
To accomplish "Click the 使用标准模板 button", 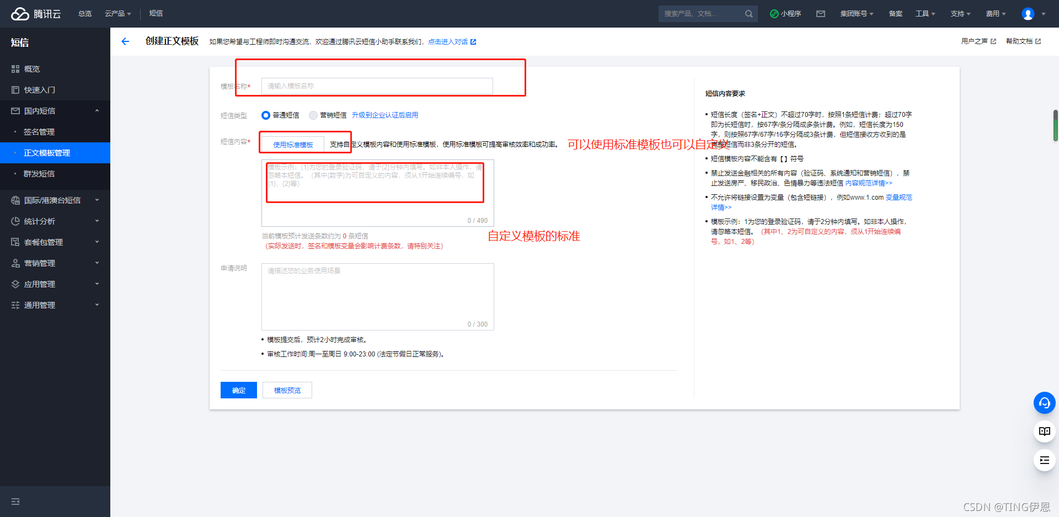I will point(293,145).
